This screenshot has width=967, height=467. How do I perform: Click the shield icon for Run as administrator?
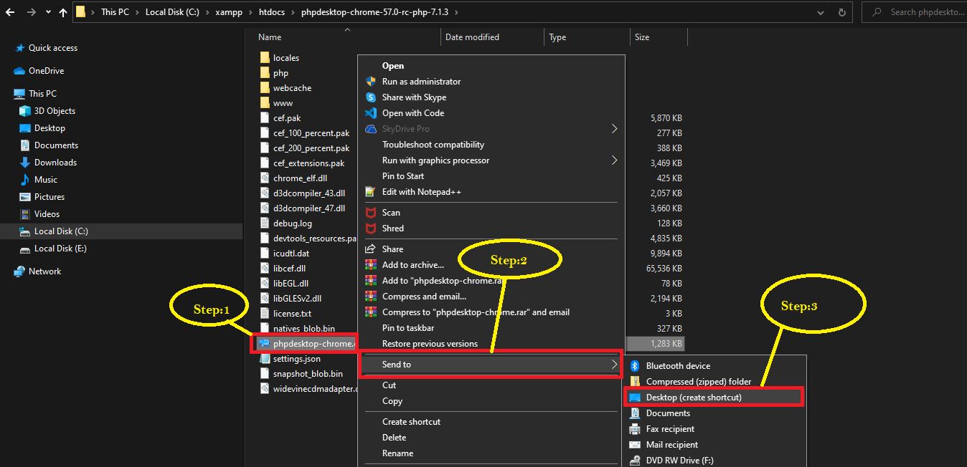coord(371,82)
